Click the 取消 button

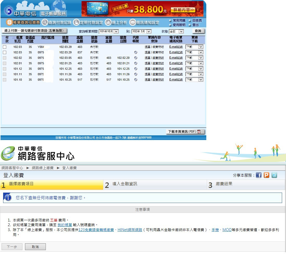click(x=35, y=247)
